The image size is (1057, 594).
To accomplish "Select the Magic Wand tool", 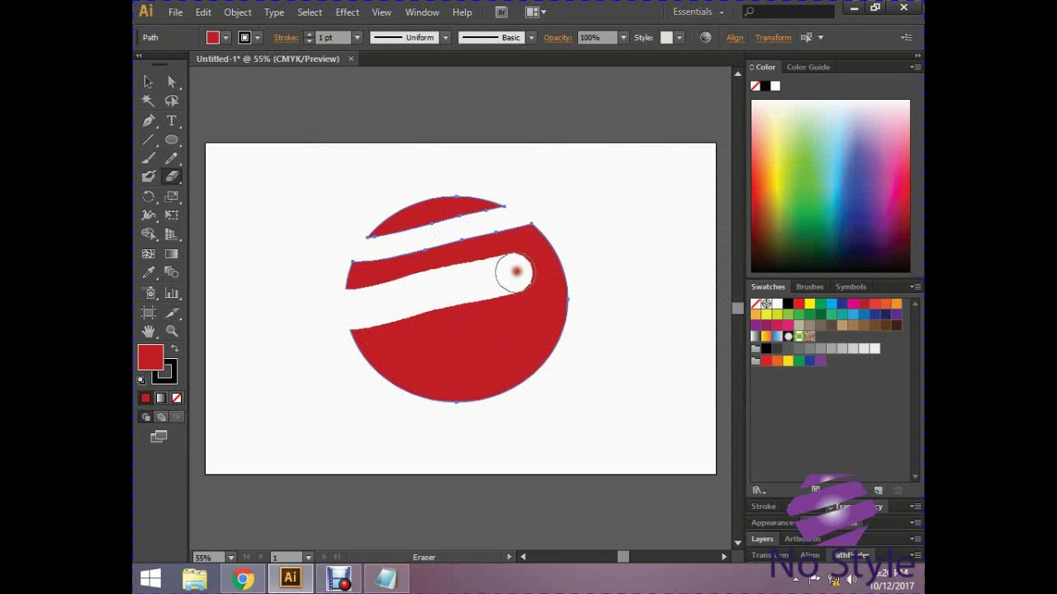I will [149, 101].
